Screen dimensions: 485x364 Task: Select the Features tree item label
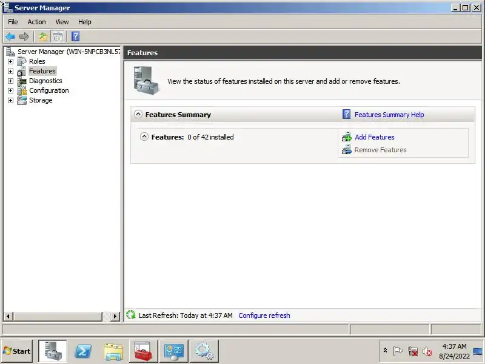42,71
